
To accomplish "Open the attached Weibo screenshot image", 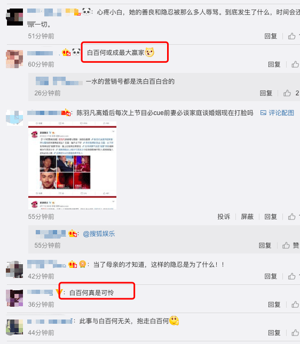I will (x=73, y=165).
